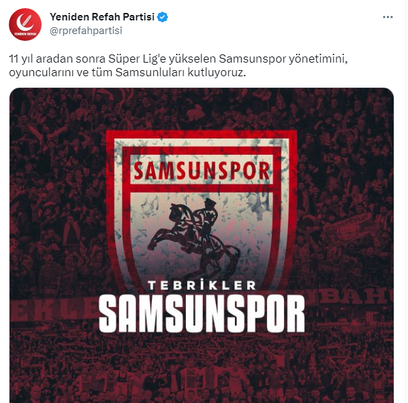Screen dimensions: 408x403
Task: Open the Yeniden Refah Partisi profile avatar
Action: tap(25, 25)
